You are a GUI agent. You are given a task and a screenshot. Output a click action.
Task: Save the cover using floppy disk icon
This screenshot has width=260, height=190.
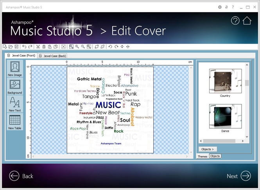pos(16,47)
